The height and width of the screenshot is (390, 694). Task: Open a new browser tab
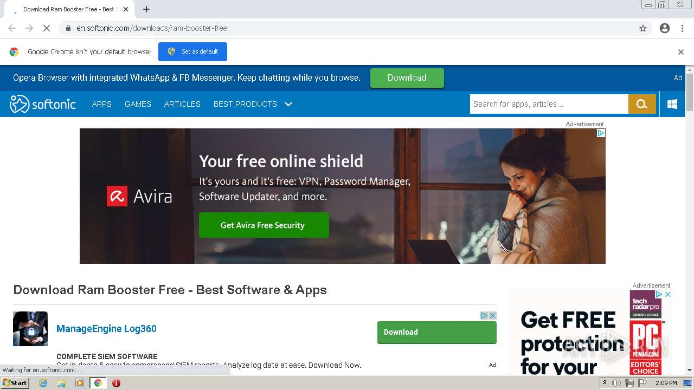[x=146, y=9]
